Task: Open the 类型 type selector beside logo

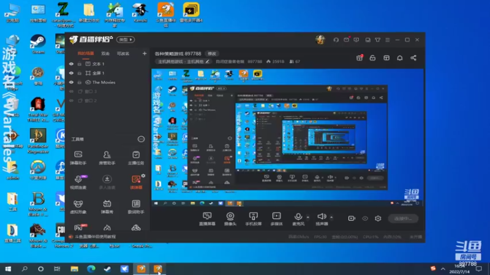Action: click(126, 40)
